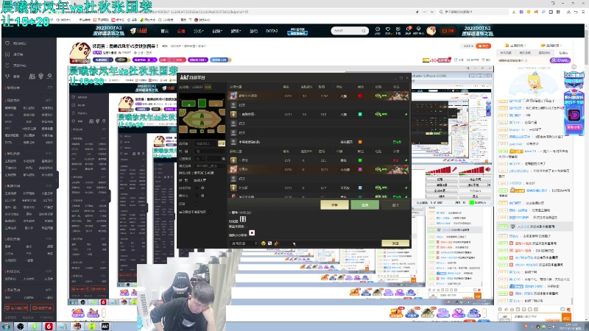589x331 pixels.
Task: Click the orange button next to header avatar
Action: pyautogui.click(x=448, y=31)
